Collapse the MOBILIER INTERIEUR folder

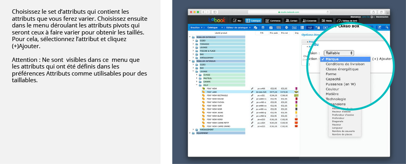tap(190, 61)
